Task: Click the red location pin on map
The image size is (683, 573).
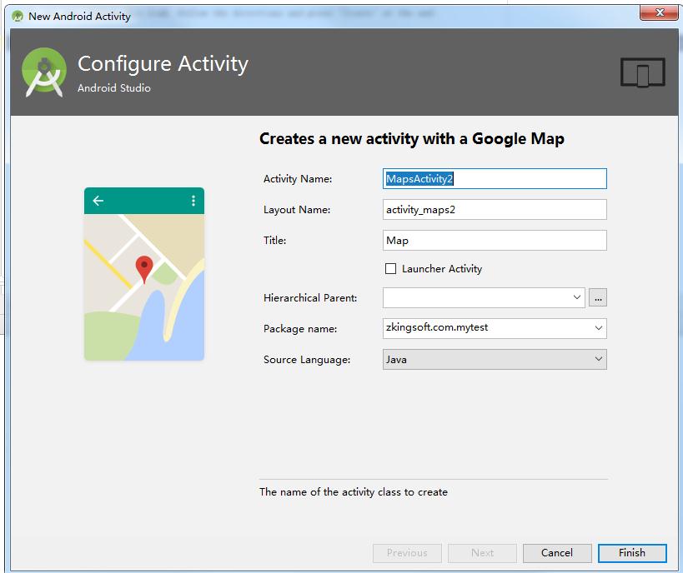Action: point(144,268)
